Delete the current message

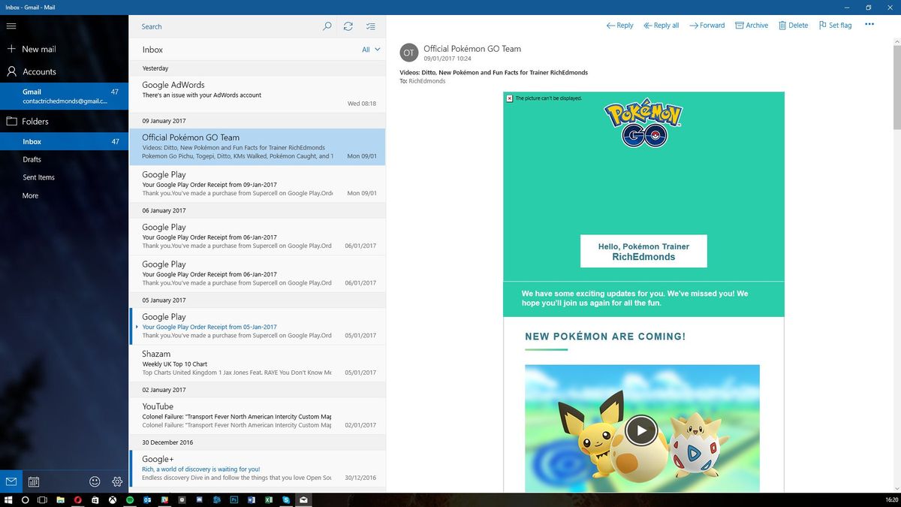[793, 25]
